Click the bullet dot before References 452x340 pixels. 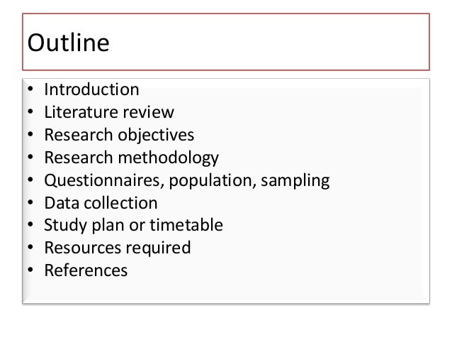pos(30,270)
